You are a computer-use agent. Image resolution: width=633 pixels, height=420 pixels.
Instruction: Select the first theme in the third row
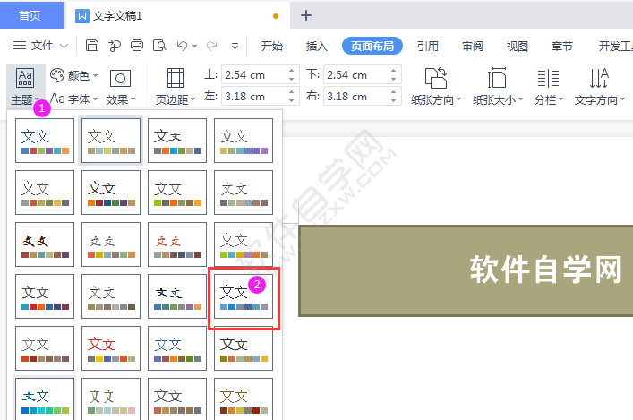pos(45,244)
